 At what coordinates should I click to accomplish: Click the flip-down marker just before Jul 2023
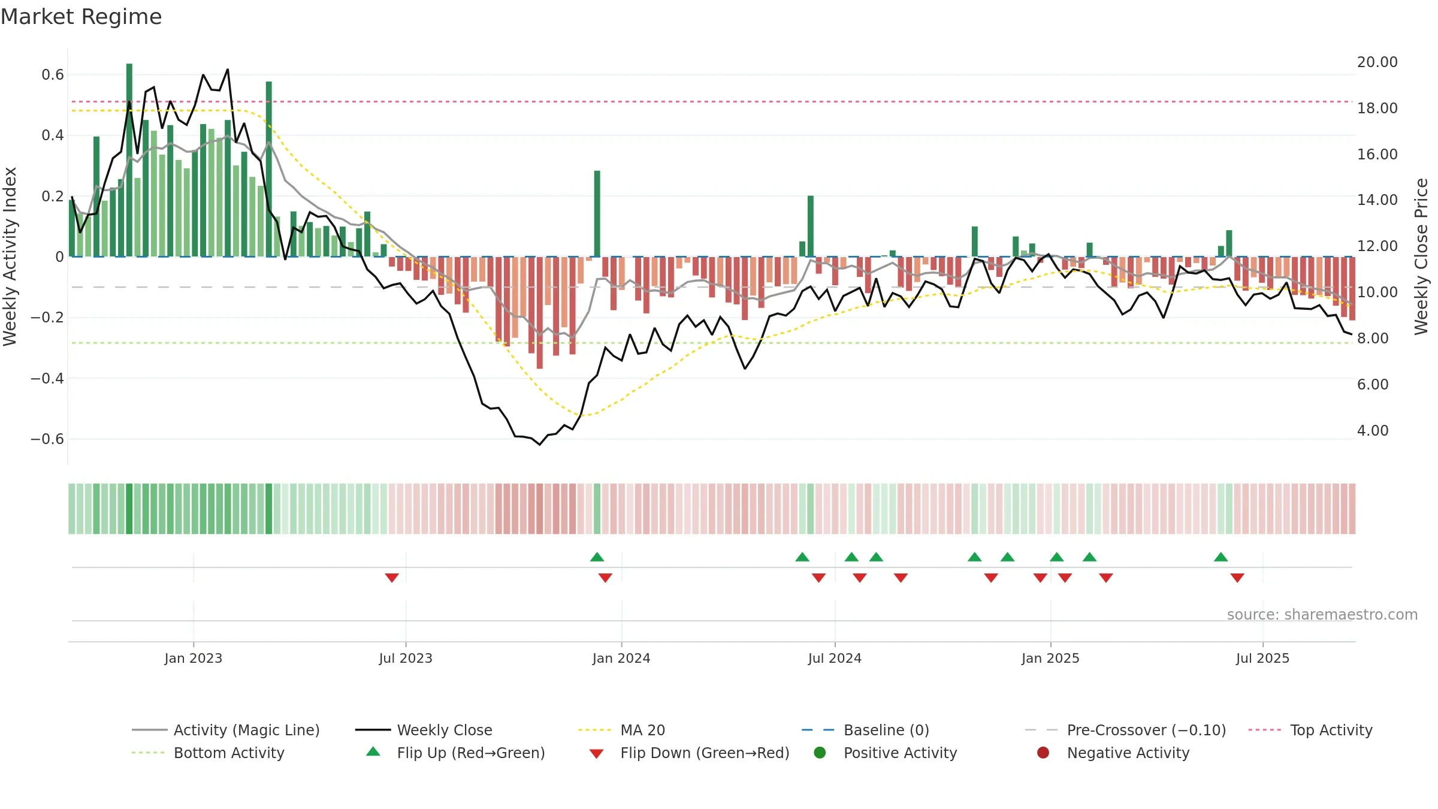(392, 578)
